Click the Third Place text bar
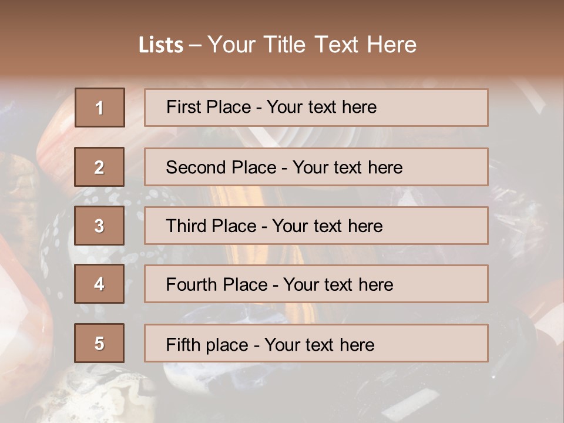564x423 pixels. point(316,226)
